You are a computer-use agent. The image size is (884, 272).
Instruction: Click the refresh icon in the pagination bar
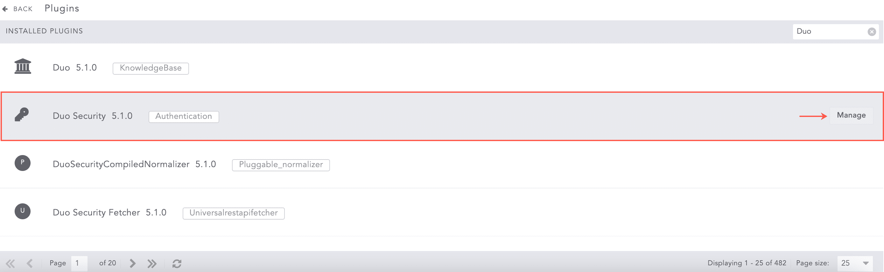pos(177,263)
